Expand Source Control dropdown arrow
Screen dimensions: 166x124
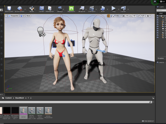25,9
